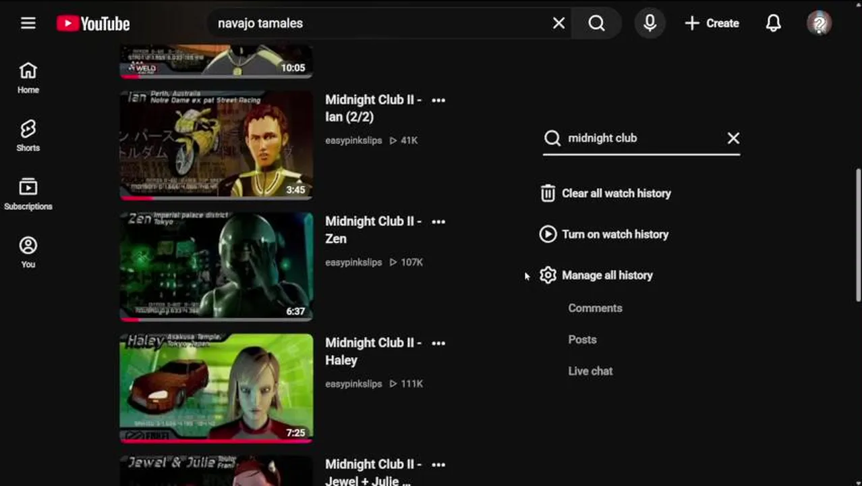Open options menu for Ian (2/2) video

(438, 100)
